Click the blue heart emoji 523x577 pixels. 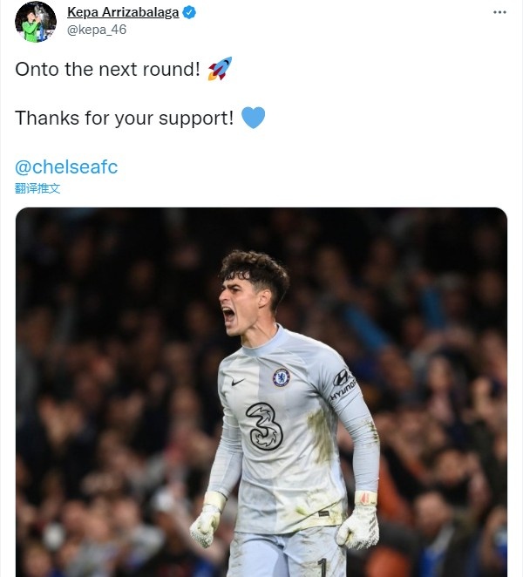point(253,118)
